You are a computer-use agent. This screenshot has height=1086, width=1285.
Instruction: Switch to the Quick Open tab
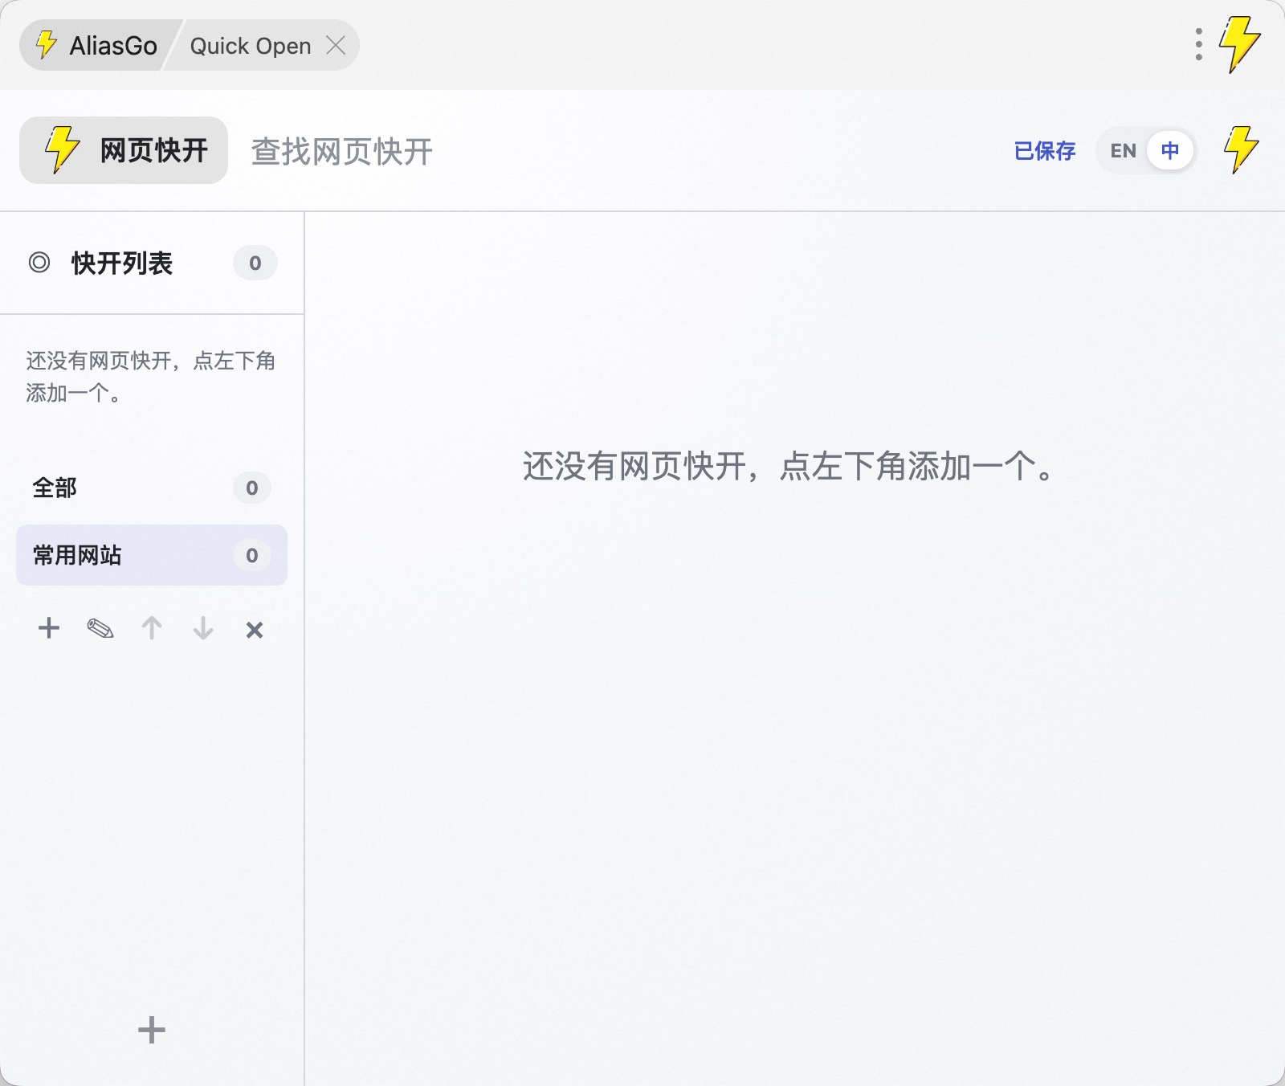coord(250,46)
